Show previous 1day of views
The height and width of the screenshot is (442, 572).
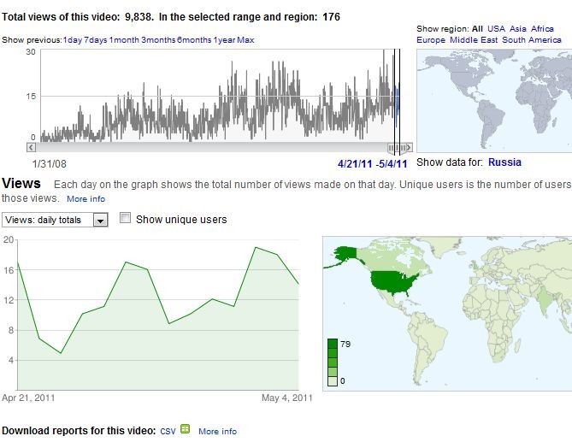coord(73,40)
